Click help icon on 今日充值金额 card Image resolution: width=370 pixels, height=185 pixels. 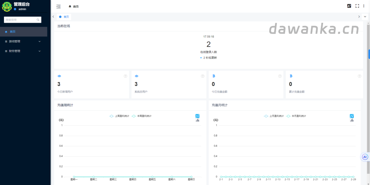280,76
